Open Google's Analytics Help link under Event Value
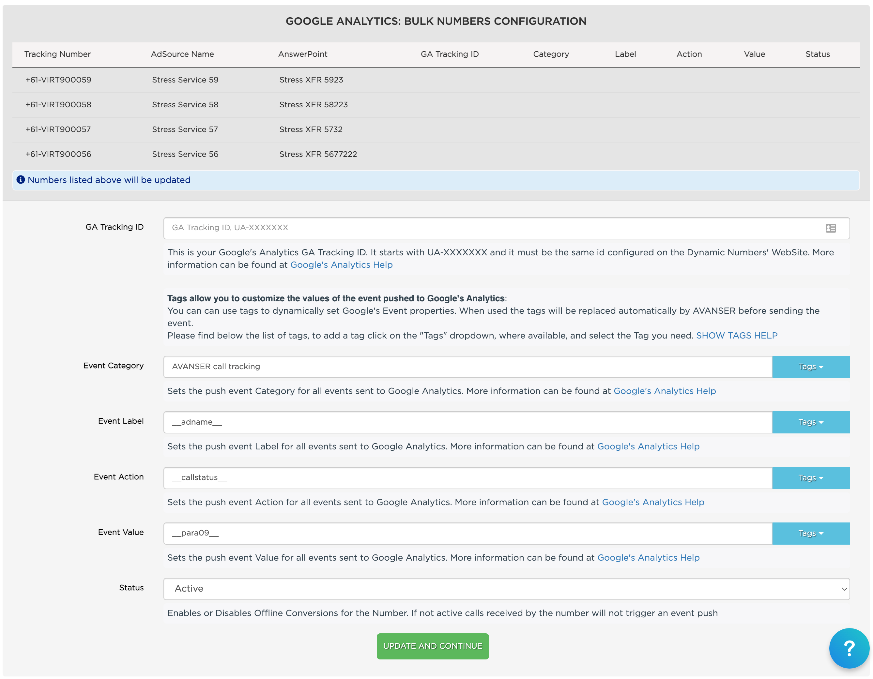873x679 pixels. click(x=648, y=557)
